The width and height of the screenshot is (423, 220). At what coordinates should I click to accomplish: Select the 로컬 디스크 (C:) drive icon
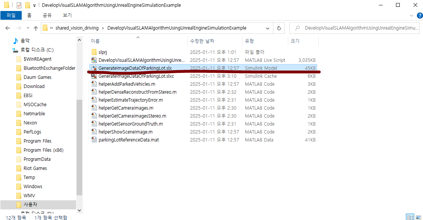tap(15, 50)
